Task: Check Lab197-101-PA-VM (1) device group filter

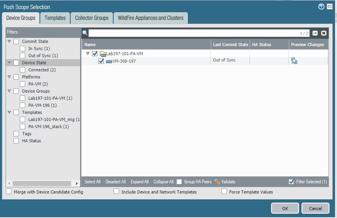Action: (x=22, y=98)
